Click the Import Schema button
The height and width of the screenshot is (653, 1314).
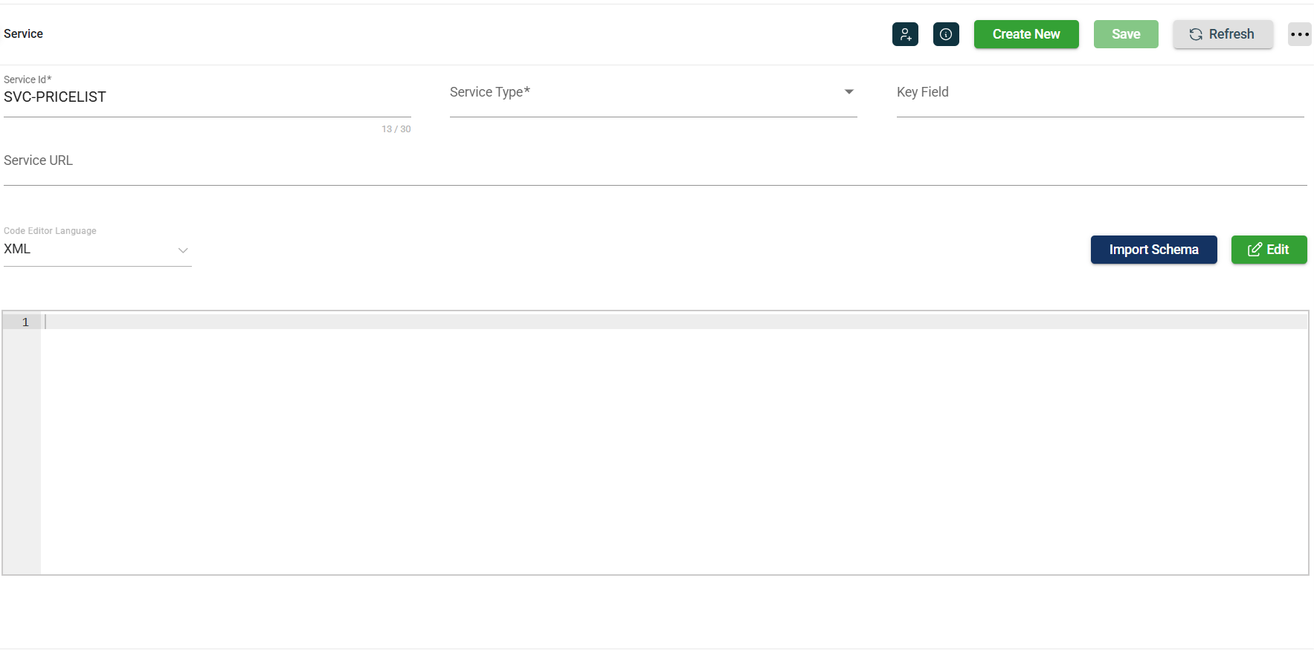coord(1153,250)
